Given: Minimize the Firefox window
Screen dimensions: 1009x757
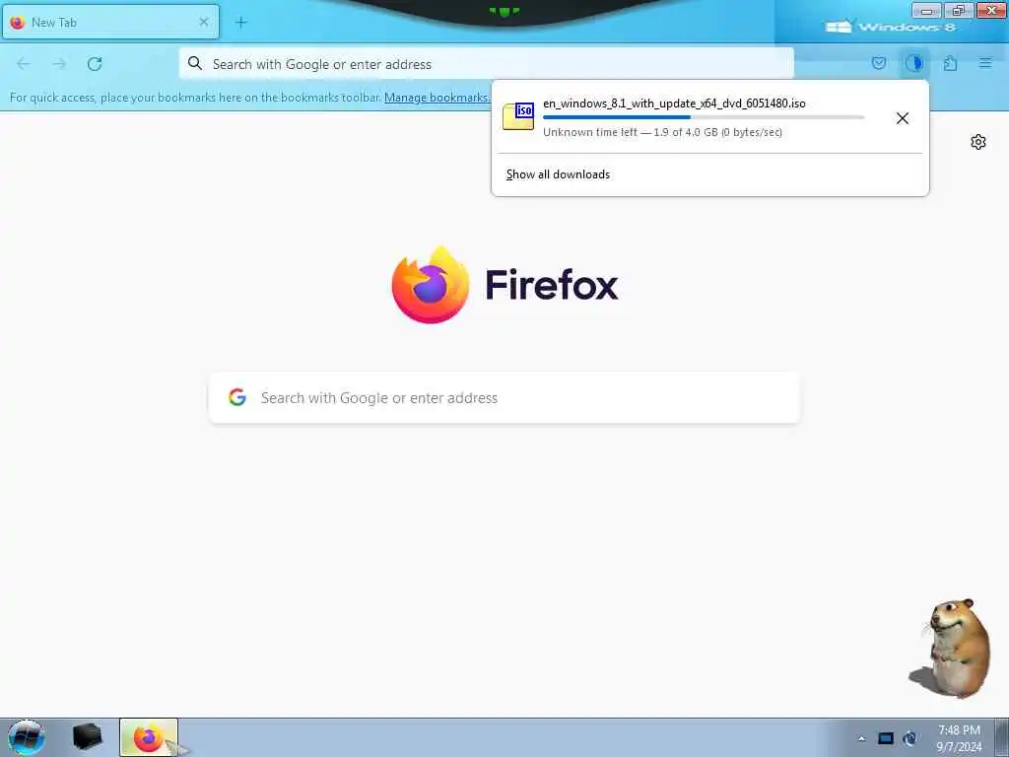Looking at the screenshot, I should 926,11.
